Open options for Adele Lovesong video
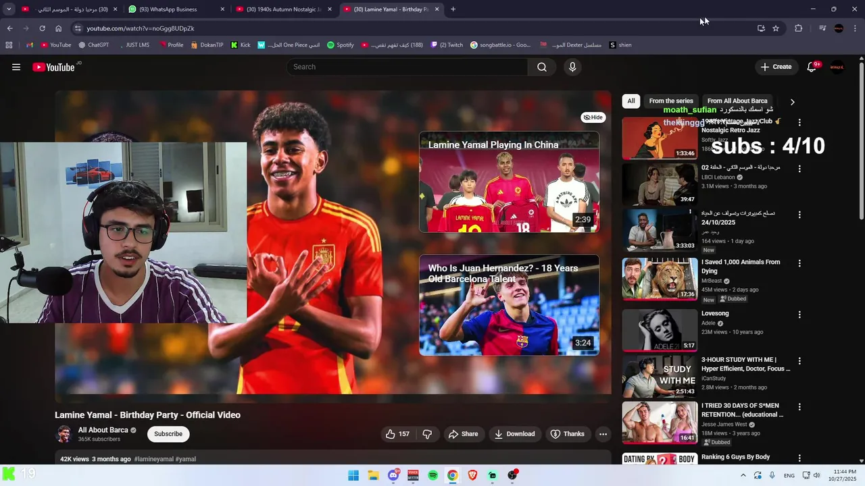This screenshot has width=865, height=486. point(799,315)
